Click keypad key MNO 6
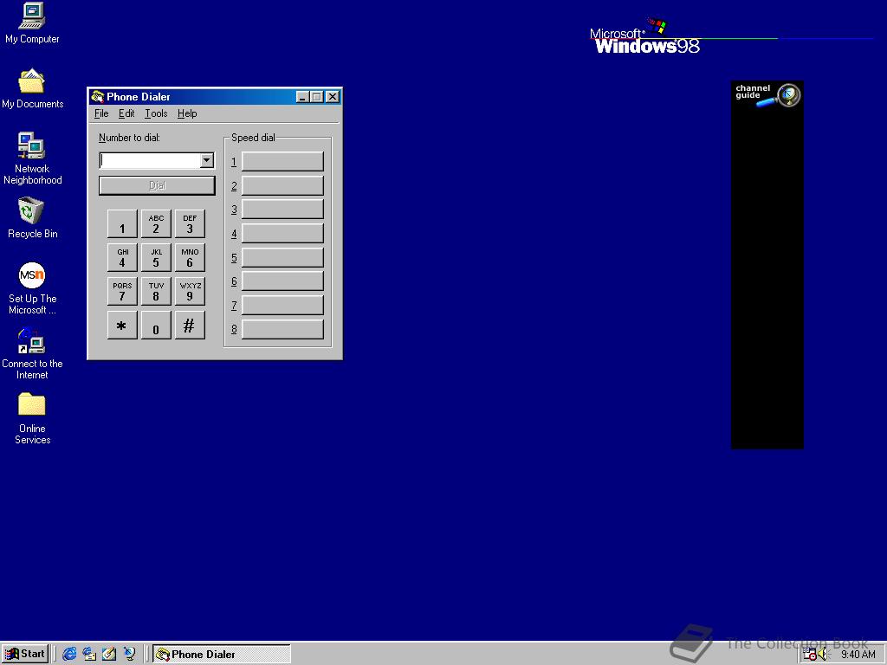Image resolution: width=887 pixels, height=665 pixels. pyautogui.click(x=190, y=258)
